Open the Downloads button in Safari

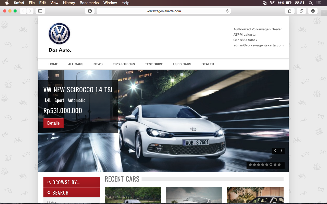point(313,11)
